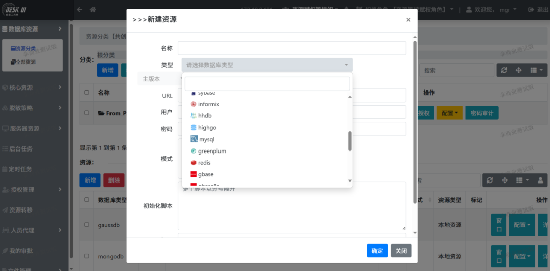Expand the 人员代理 sidebar chevron

(60, 230)
